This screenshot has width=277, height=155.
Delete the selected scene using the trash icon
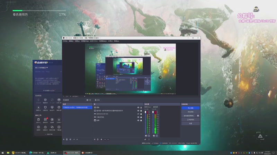click(67, 139)
